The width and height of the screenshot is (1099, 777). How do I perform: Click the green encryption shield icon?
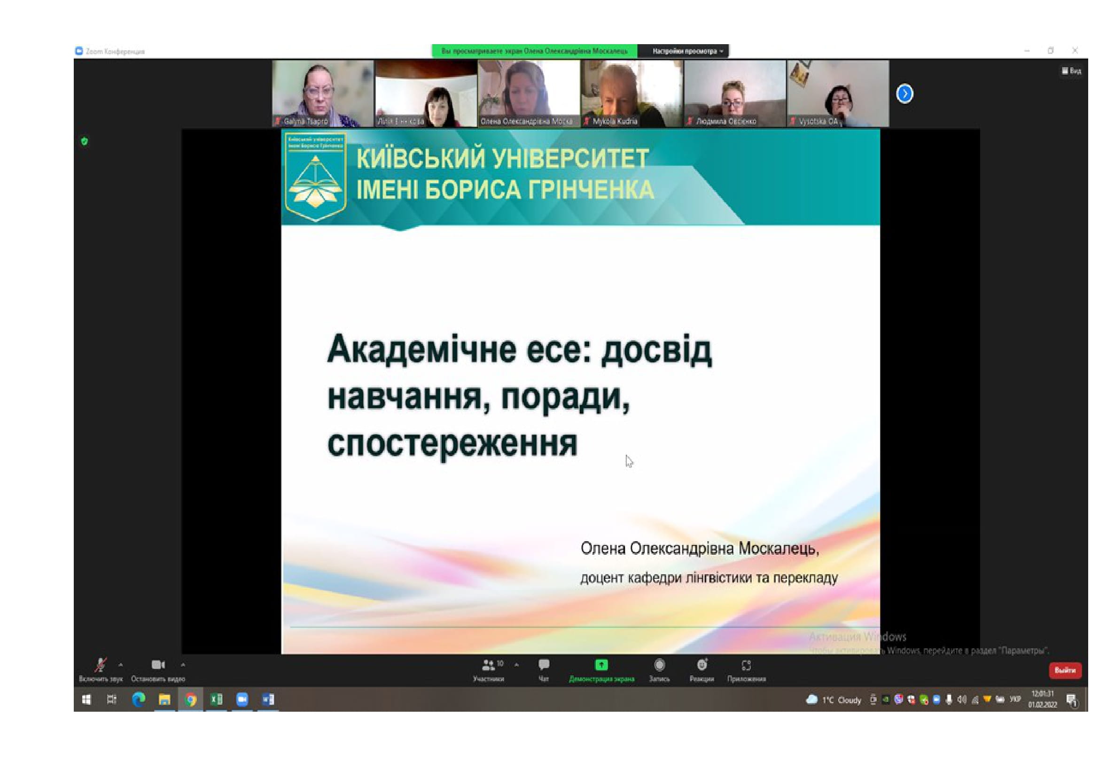click(x=85, y=141)
